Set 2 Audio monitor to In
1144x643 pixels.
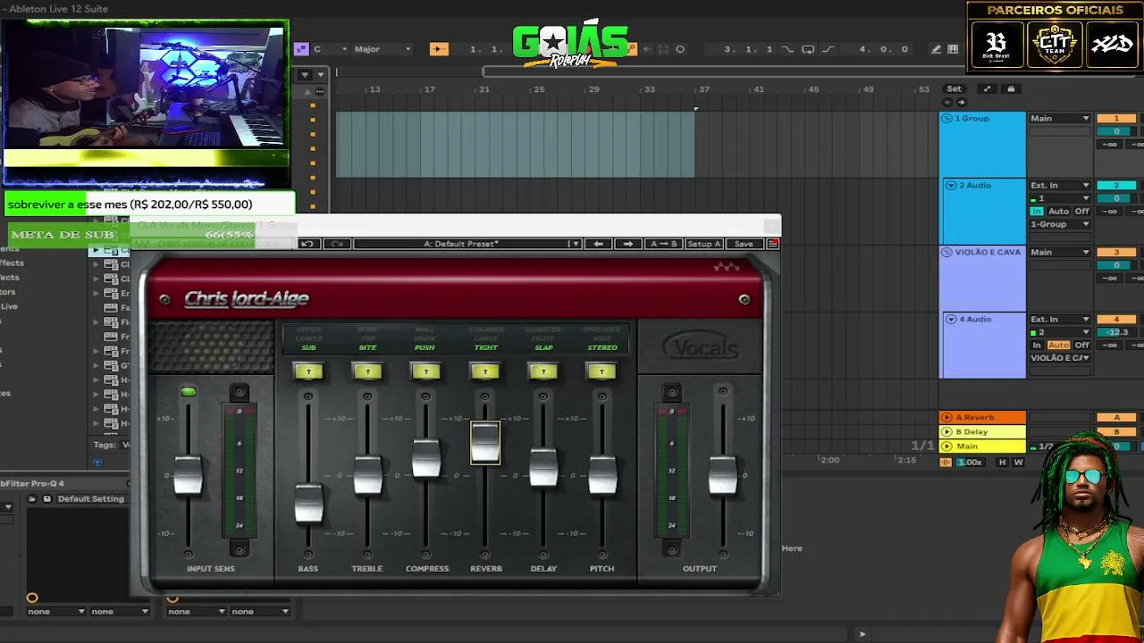pyautogui.click(x=1036, y=212)
